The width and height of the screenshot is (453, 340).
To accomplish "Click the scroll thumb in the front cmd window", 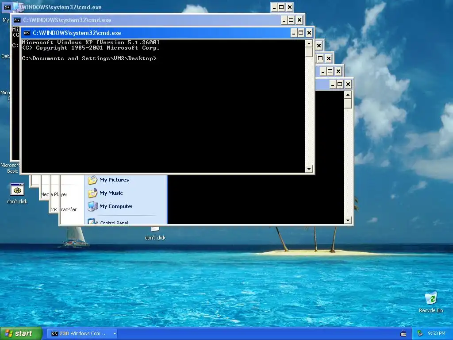I will pyautogui.click(x=309, y=52).
